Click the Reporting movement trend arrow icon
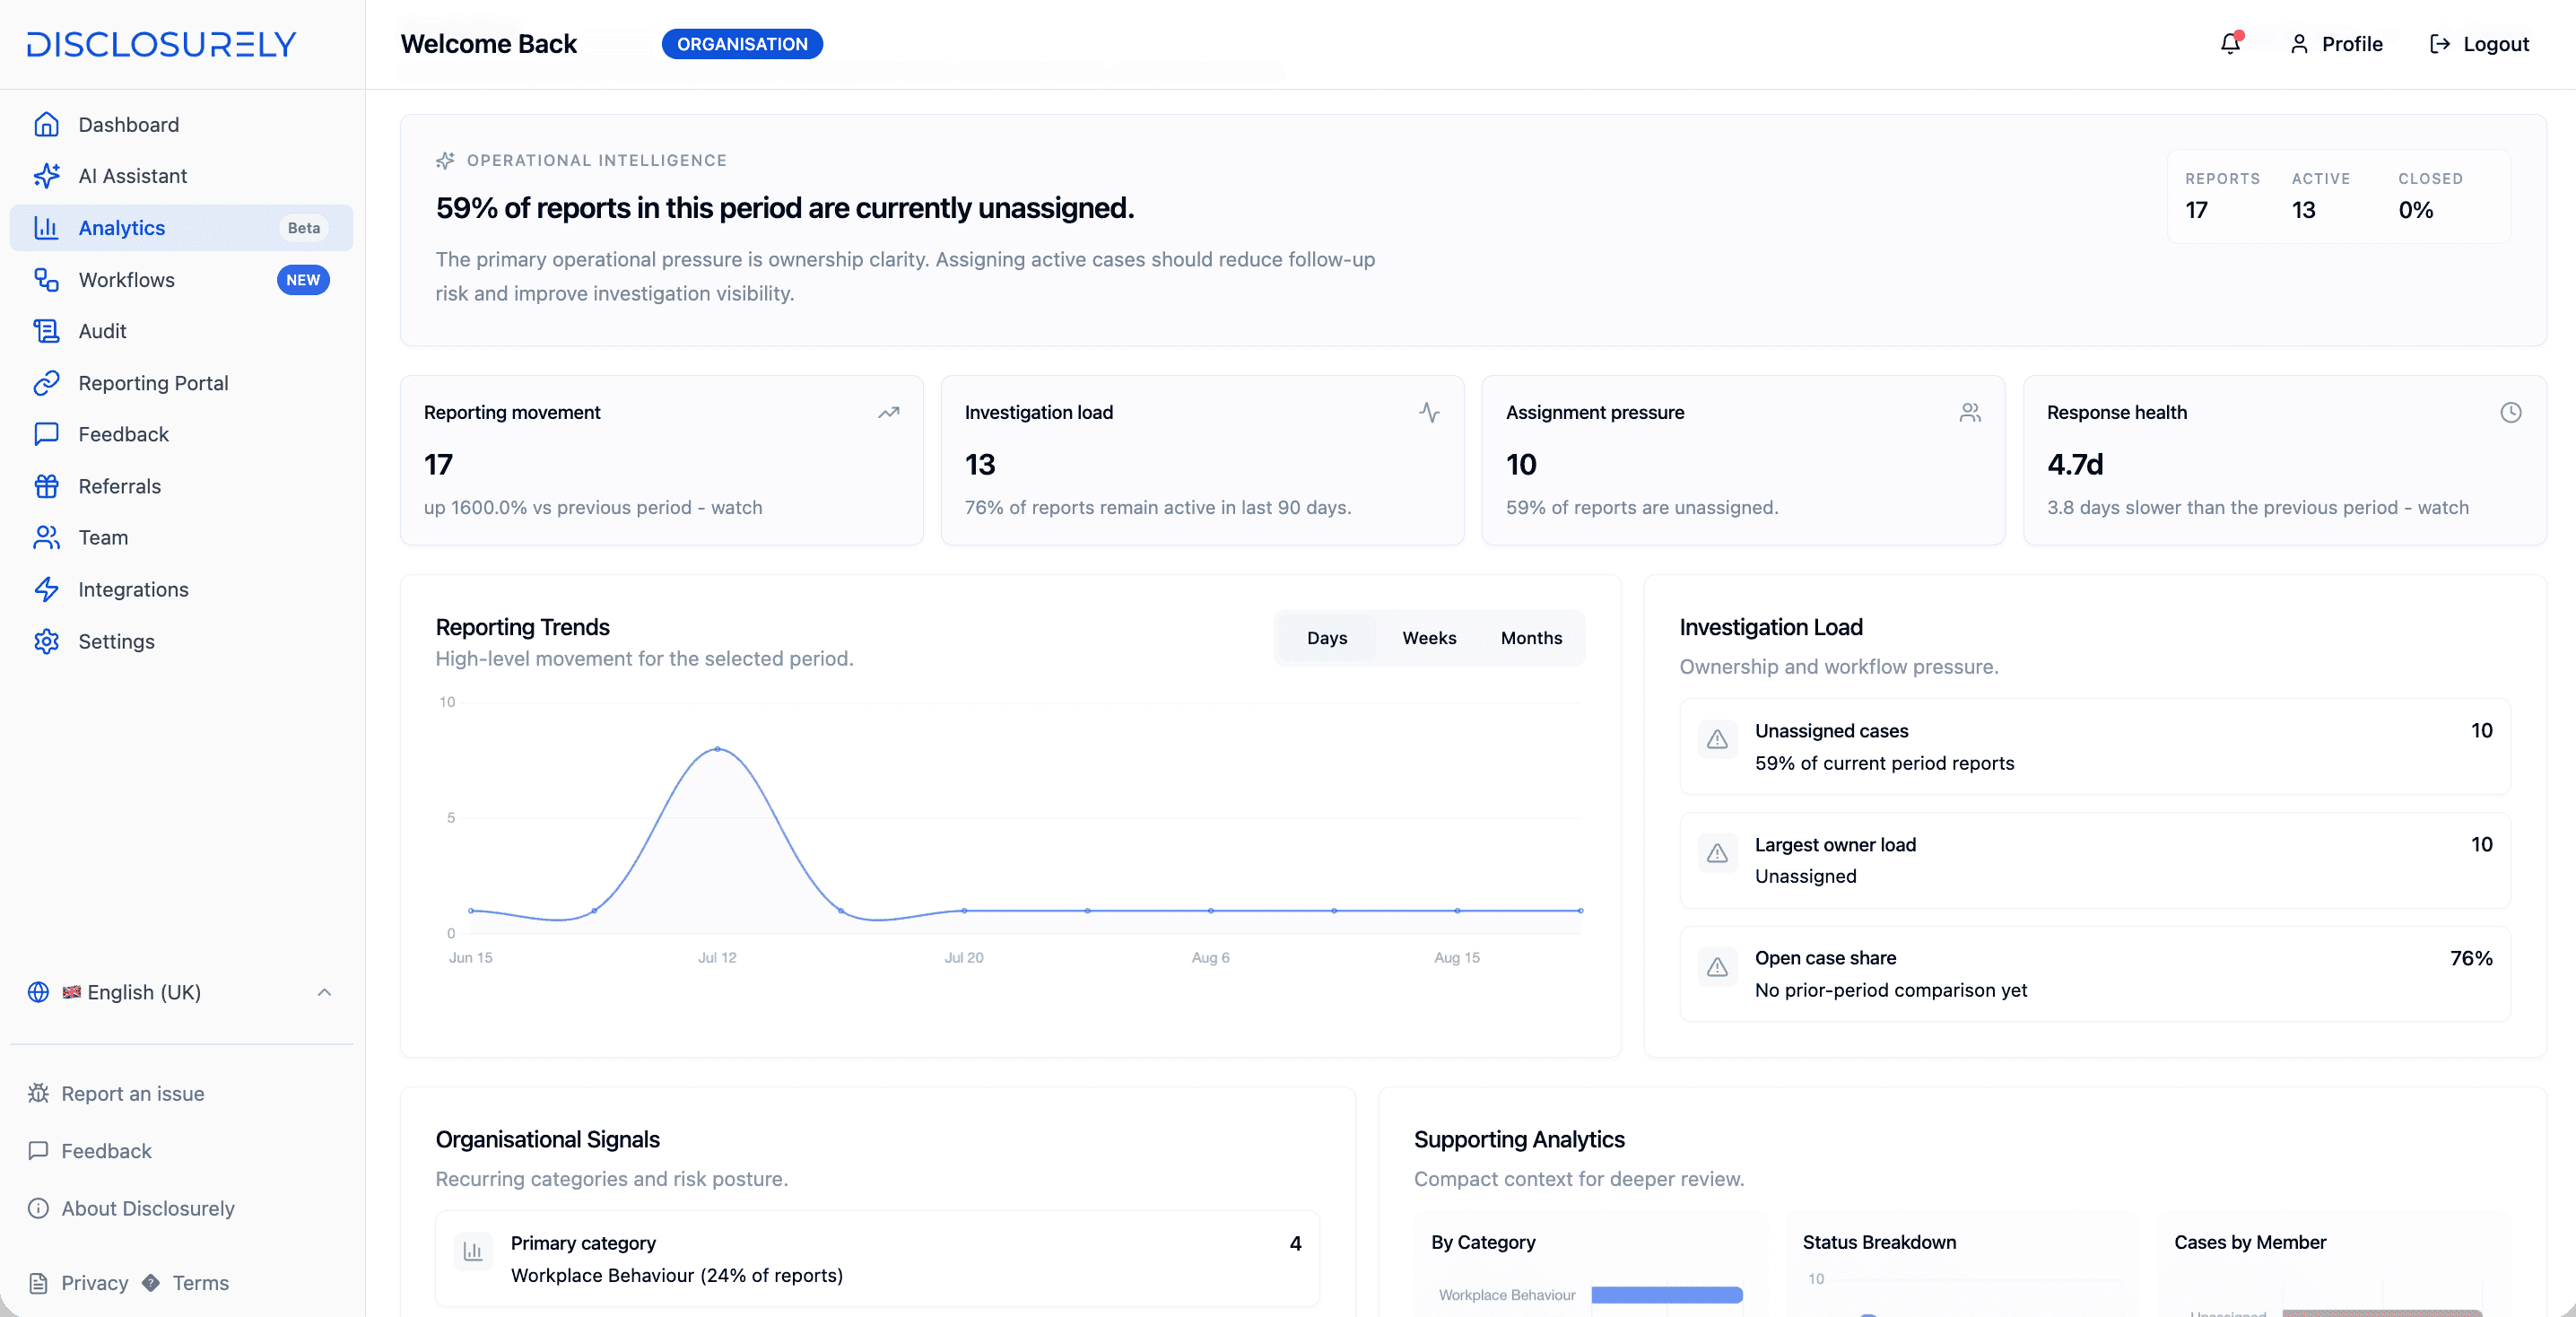2576x1317 pixels. (x=888, y=412)
